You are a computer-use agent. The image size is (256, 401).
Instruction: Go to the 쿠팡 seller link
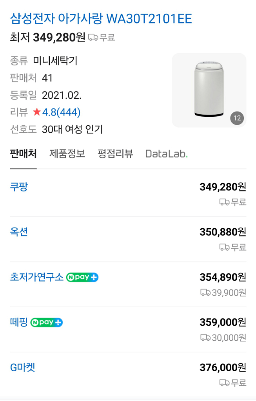tap(19, 187)
